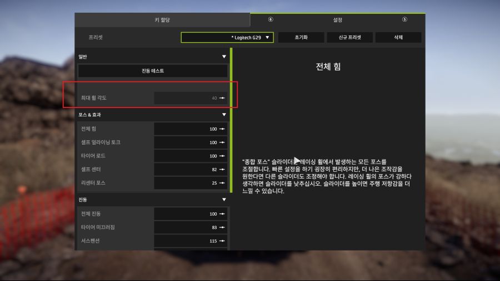Click the circled 5 icon beside 설정
This screenshot has width=500, height=281.
404,19
